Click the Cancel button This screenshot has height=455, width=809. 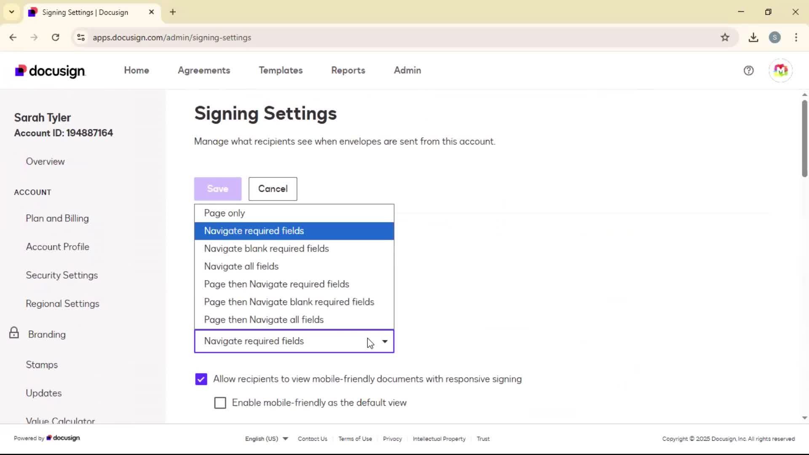(273, 189)
